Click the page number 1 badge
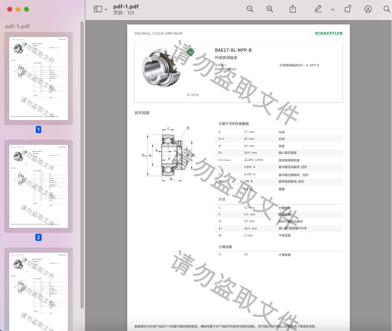Viewport: 392px width, 331px height. [38, 130]
